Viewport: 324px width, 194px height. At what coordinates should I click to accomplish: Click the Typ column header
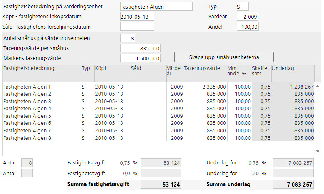[88, 73]
